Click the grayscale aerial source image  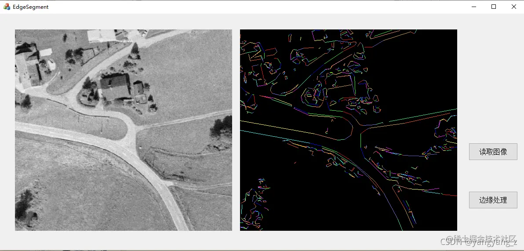[124, 130]
